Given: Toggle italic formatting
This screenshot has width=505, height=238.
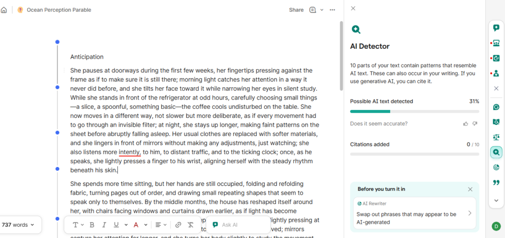Looking at the screenshot, I should tap(104, 225).
